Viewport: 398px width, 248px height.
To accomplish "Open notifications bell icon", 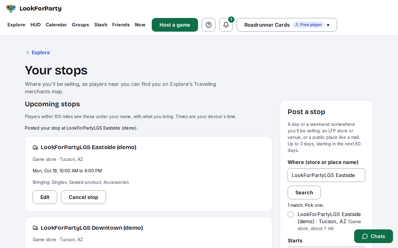I will pyautogui.click(x=226, y=25).
